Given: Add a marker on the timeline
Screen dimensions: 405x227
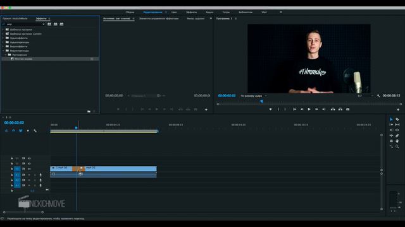Looking at the screenshot, I should pos(28,131).
